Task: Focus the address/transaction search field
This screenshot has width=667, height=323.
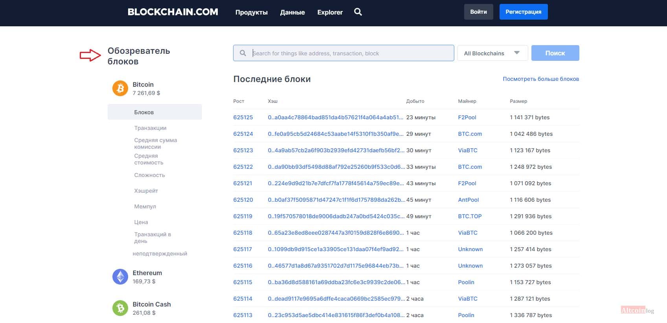Action: (344, 53)
